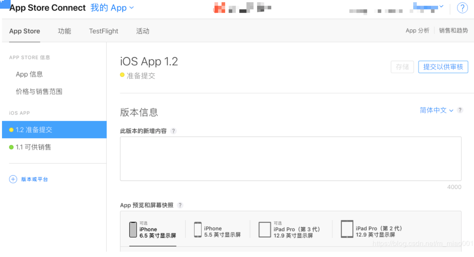Click the 版本或平台 link
This screenshot has width=474, height=257.
(35, 179)
